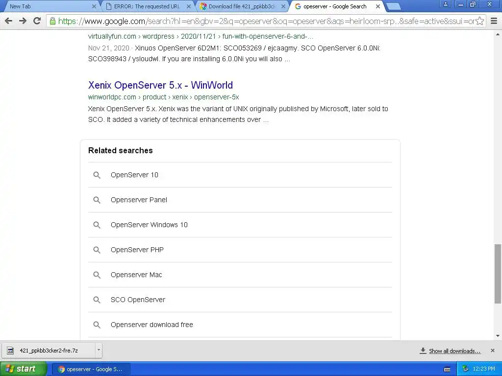Click the search icon beside Openserver Panel
The height and width of the screenshot is (376, 502).
pyautogui.click(x=97, y=200)
